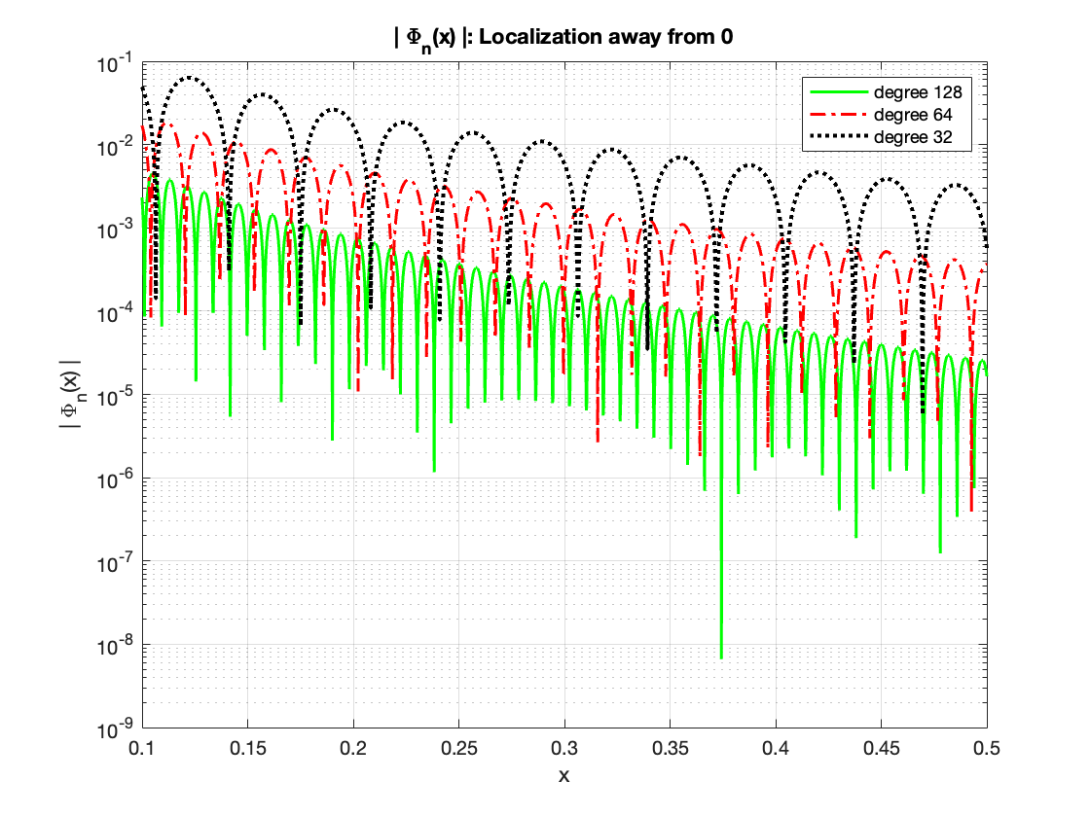Viewport: 1090px width, 817px height.
Task: Click the deepest green curve dip near 10^-8
Action: click(721, 654)
